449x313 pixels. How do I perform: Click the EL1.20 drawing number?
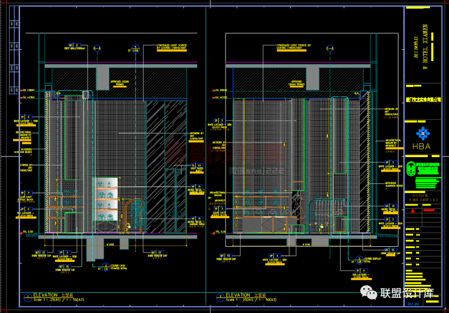click(413, 303)
